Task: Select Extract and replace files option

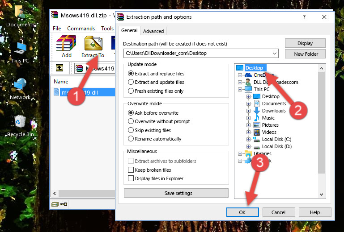Action: [x=131, y=74]
